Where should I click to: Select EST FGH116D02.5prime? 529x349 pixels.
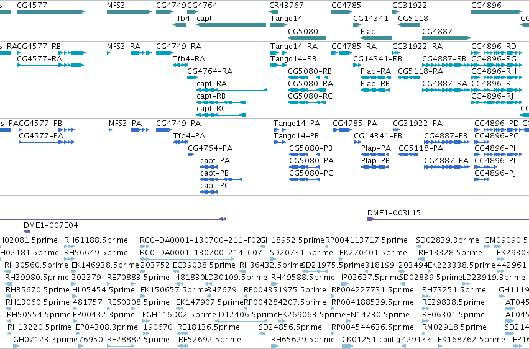point(147,321)
